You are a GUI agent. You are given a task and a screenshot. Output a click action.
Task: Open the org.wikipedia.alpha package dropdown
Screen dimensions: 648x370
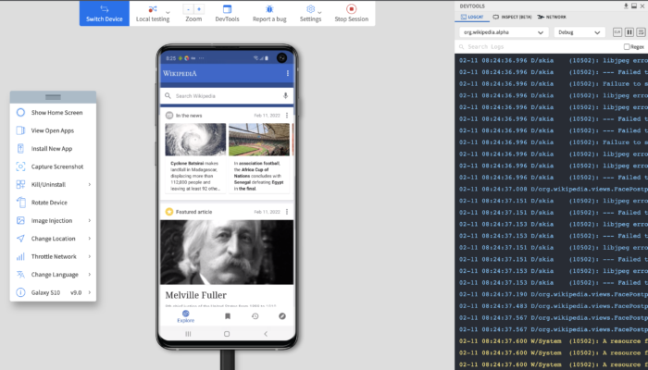point(502,31)
